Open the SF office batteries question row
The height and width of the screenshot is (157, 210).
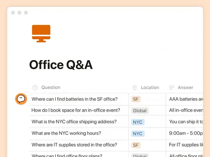click(x=74, y=99)
